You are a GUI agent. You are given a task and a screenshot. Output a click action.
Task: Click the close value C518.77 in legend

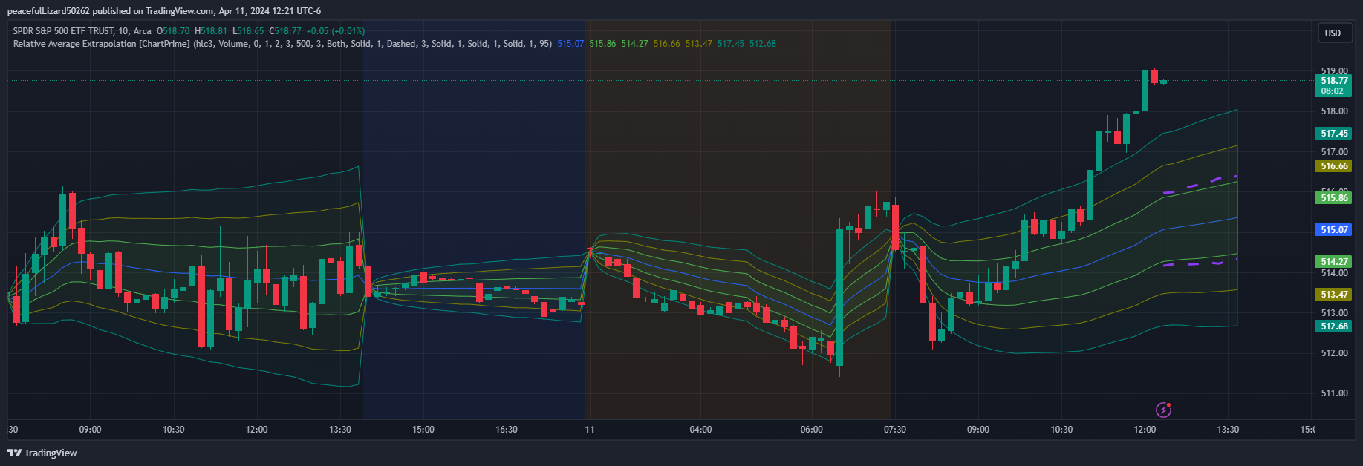tap(285, 31)
